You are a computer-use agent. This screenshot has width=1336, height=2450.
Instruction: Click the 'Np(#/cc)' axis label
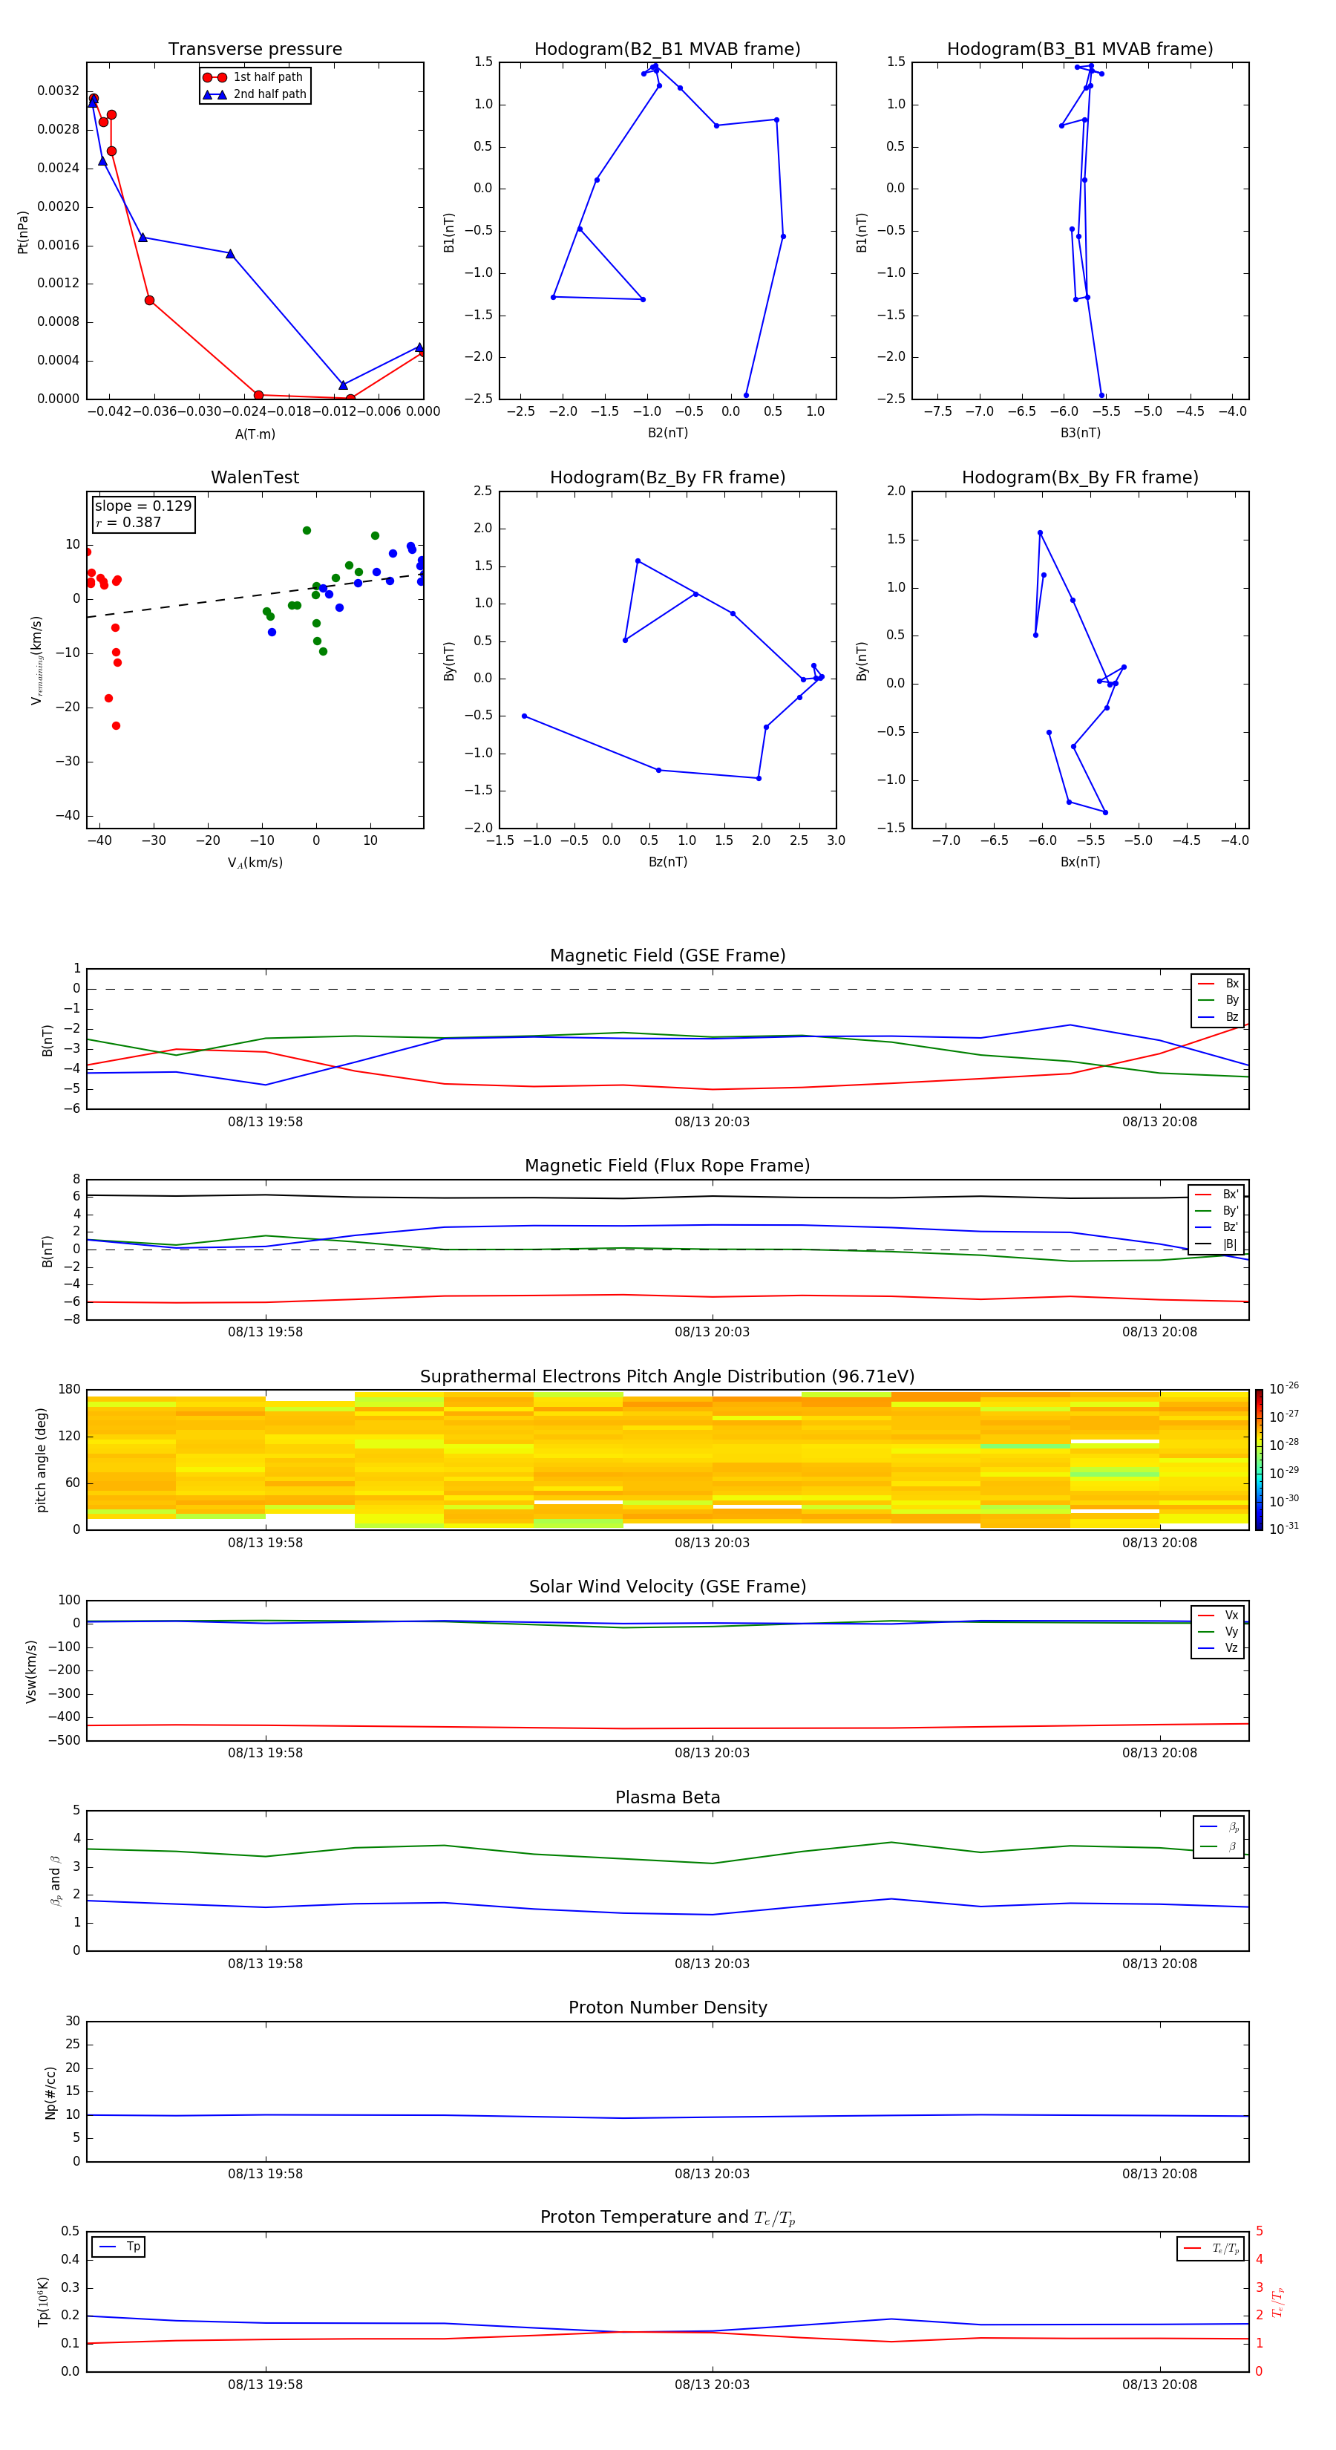pos(50,2092)
